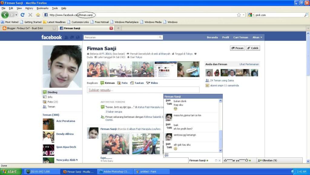Choose Video share option
This screenshot has height=175, width=310.
[x=152, y=83]
